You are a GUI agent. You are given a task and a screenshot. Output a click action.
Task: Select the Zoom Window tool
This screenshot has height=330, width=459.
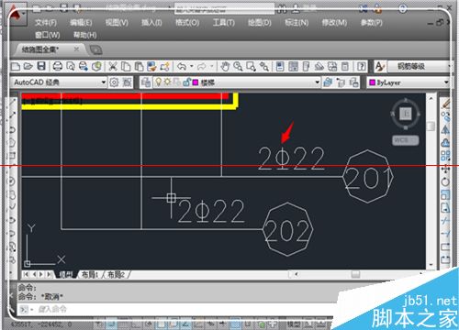pyautogui.click(x=251, y=66)
